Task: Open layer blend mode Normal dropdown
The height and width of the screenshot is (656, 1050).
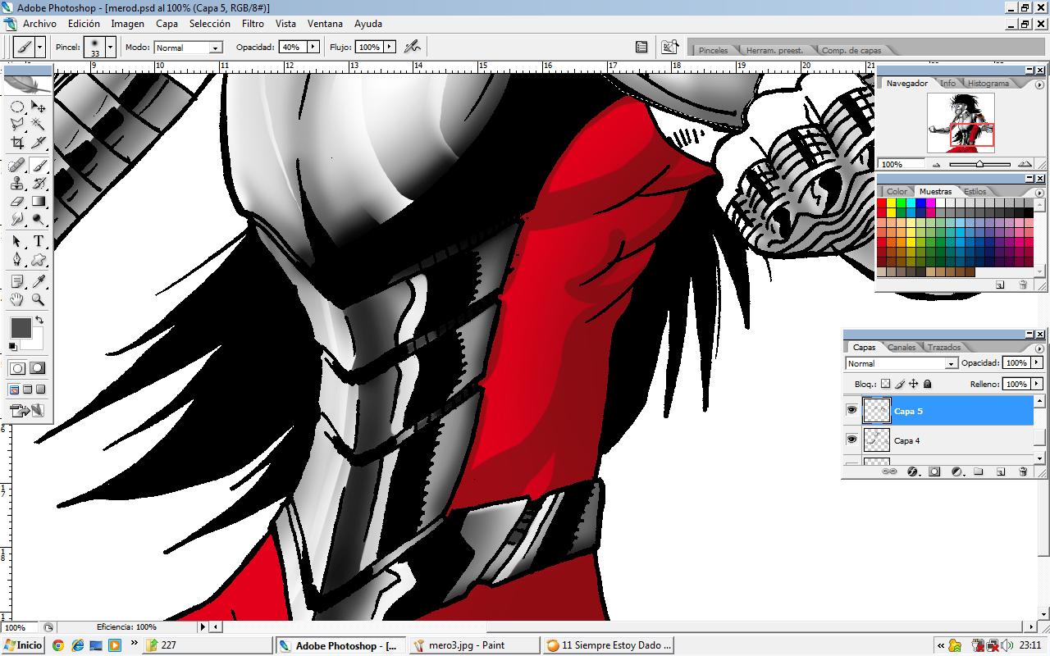Action: [x=952, y=363]
